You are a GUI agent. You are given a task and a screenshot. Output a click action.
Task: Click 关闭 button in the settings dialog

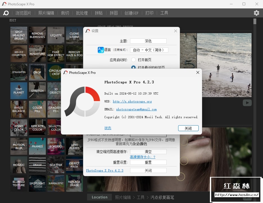148,170
